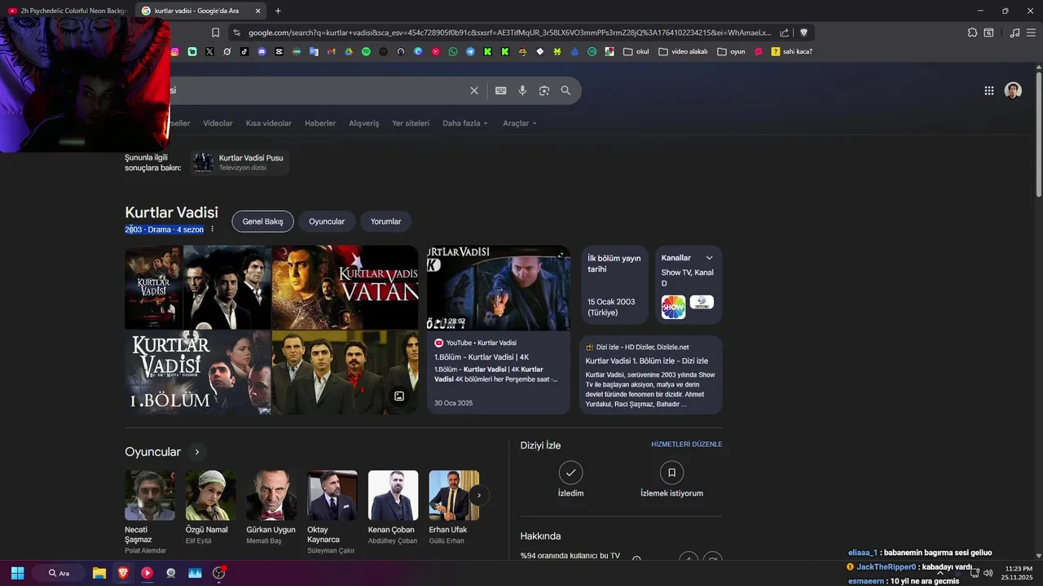The height and width of the screenshot is (586, 1043).
Task: Open the HİZMETLERİ DÜZENLE link
Action: (x=687, y=444)
